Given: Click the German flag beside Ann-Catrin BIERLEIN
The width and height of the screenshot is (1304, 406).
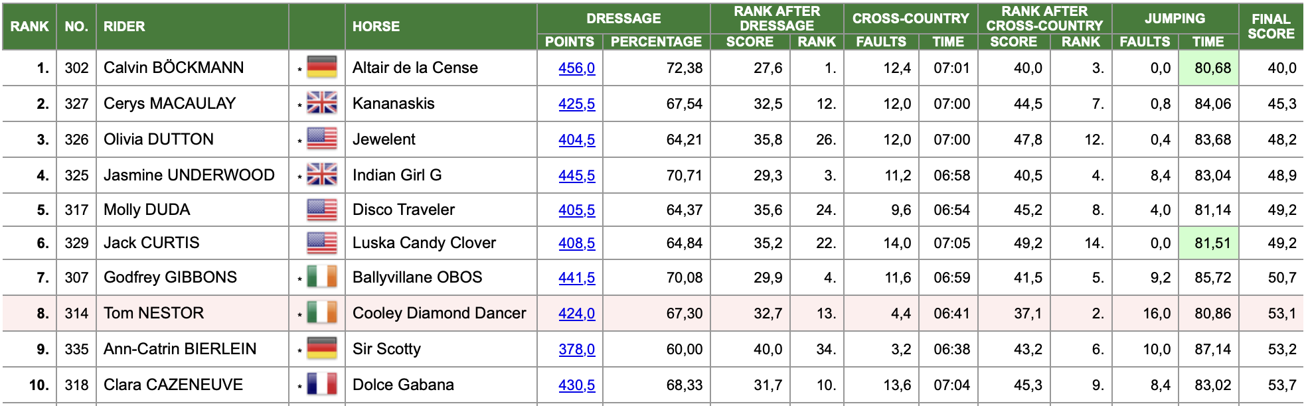Looking at the screenshot, I should tap(322, 349).
